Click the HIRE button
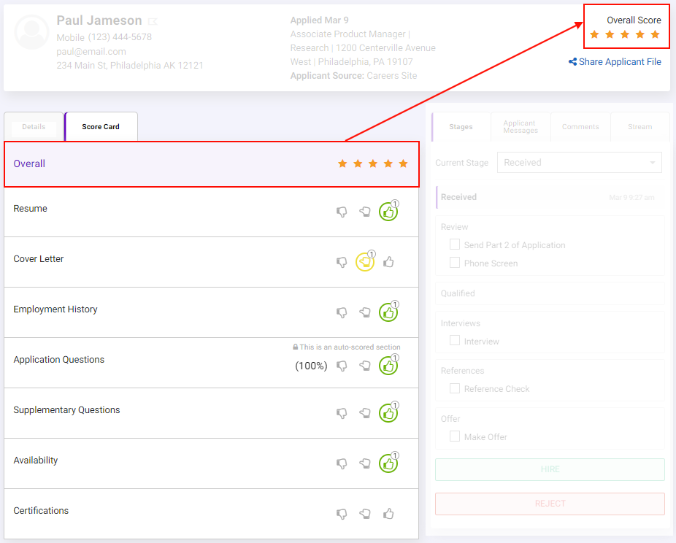The width and height of the screenshot is (676, 543). (x=550, y=469)
